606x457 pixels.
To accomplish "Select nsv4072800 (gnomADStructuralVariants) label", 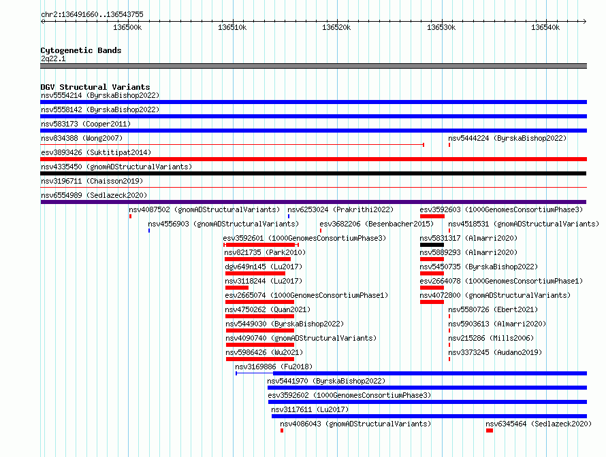I will tap(495, 295).
